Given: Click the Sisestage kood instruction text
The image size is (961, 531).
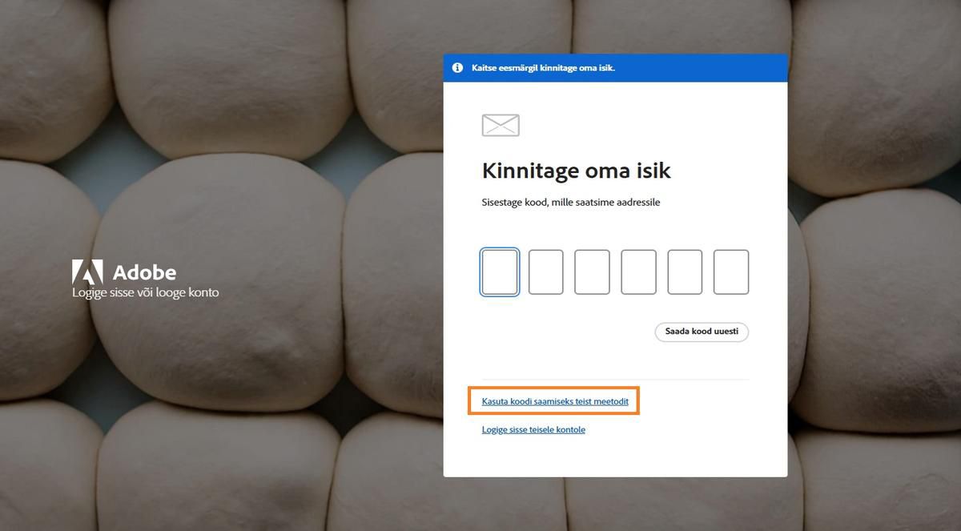Looking at the screenshot, I should [x=571, y=202].
